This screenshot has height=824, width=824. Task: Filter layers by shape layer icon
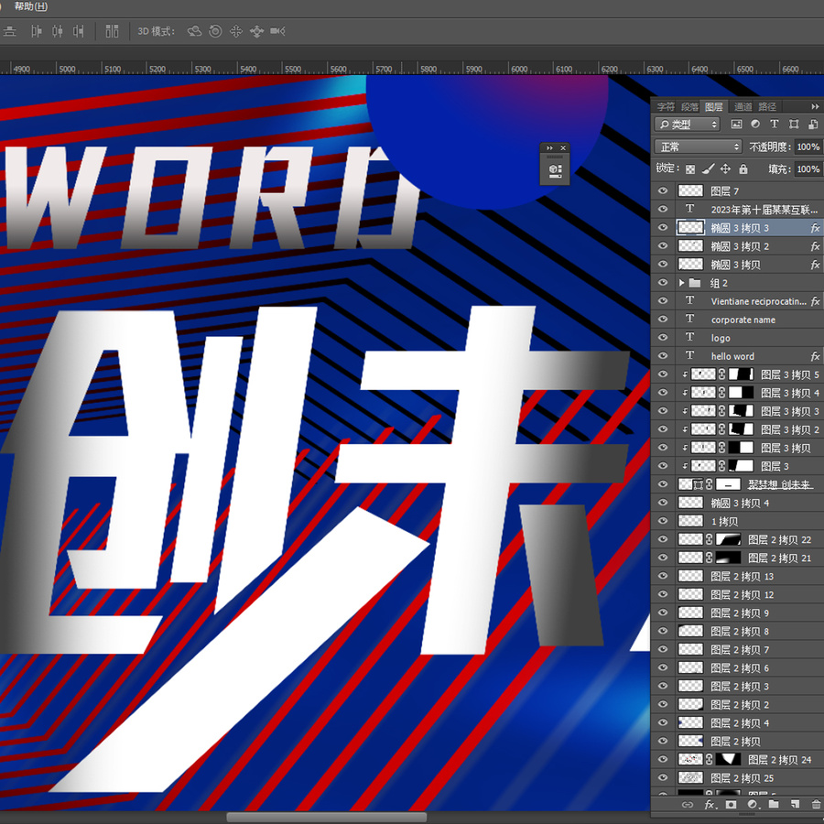click(794, 124)
